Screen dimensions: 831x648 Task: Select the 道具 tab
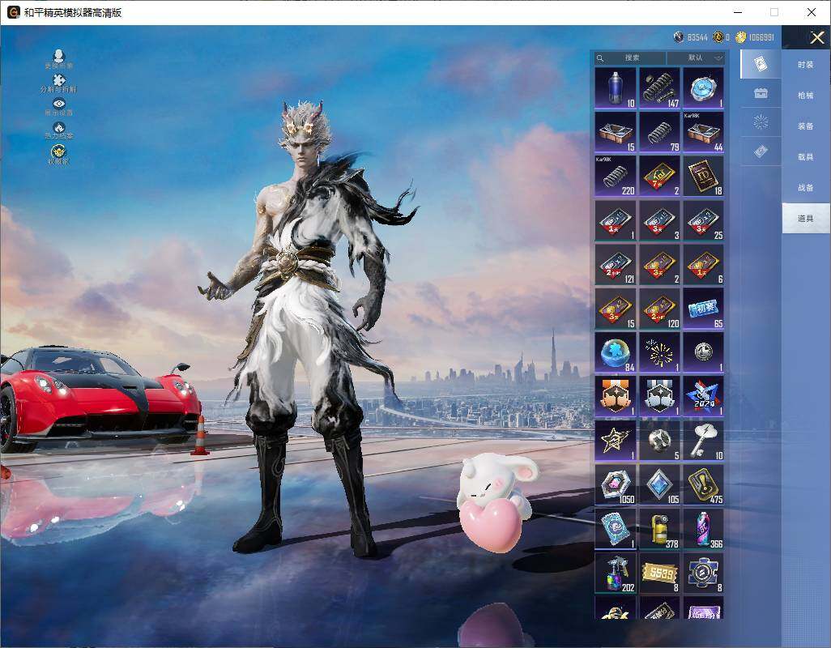coord(806,219)
